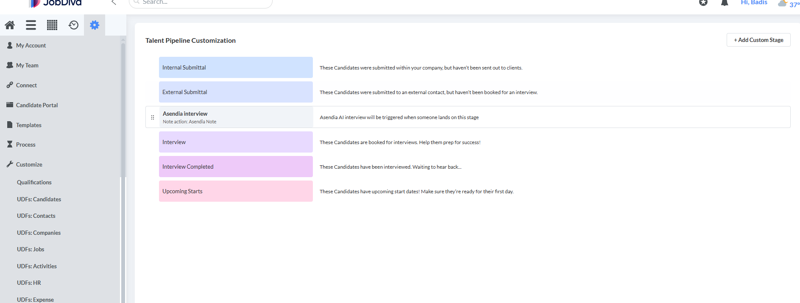Select UDFs: Companies
The image size is (800, 303).
(x=39, y=233)
